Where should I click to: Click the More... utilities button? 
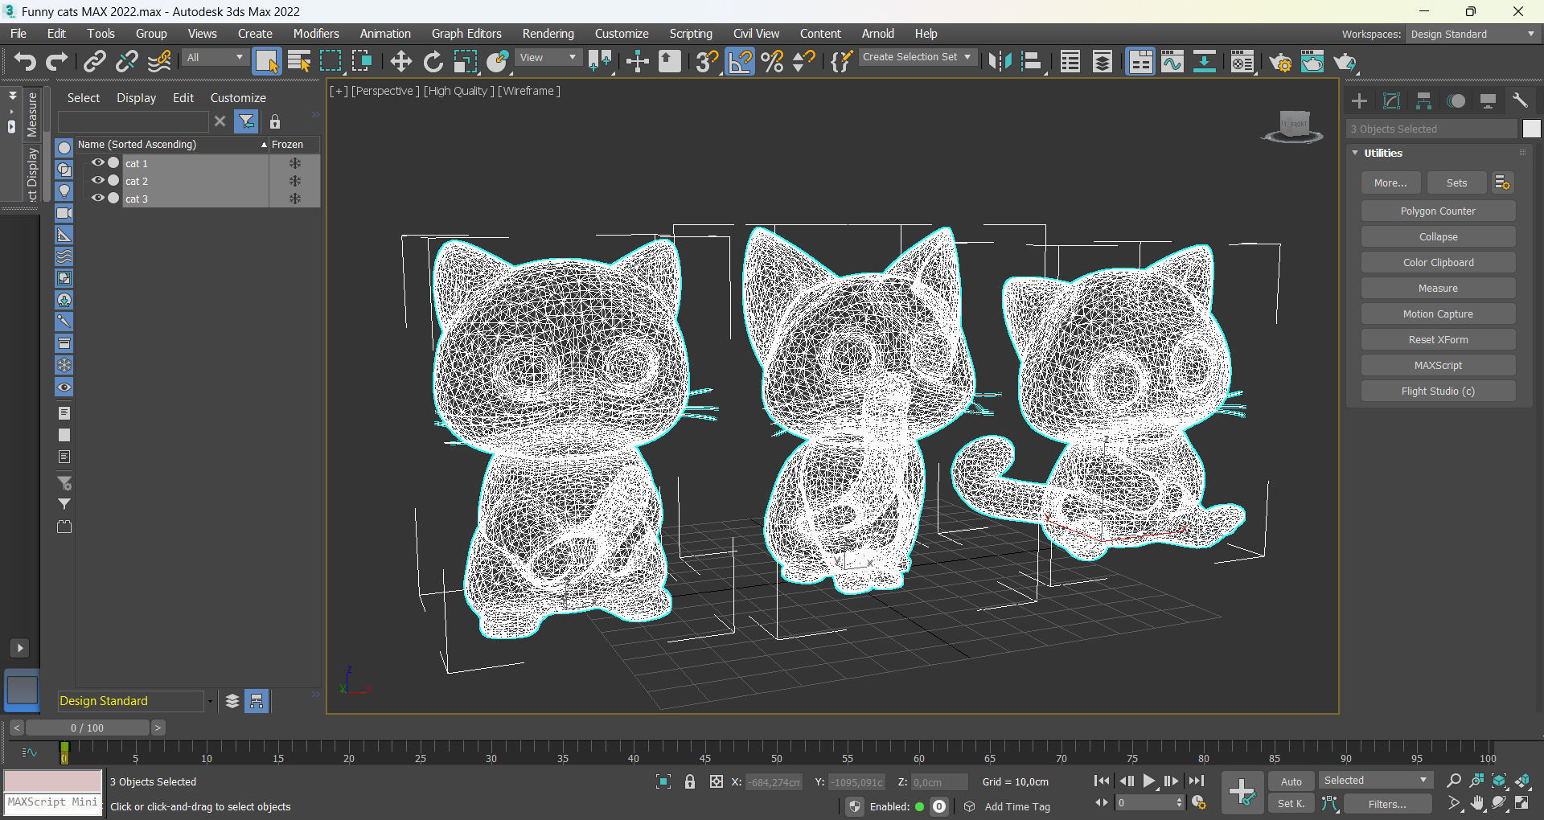(x=1390, y=183)
